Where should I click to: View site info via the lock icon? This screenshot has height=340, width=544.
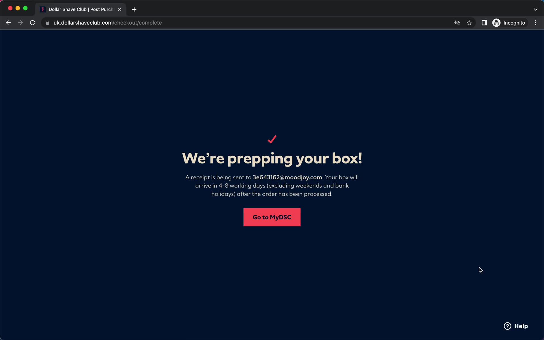[48, 23]
